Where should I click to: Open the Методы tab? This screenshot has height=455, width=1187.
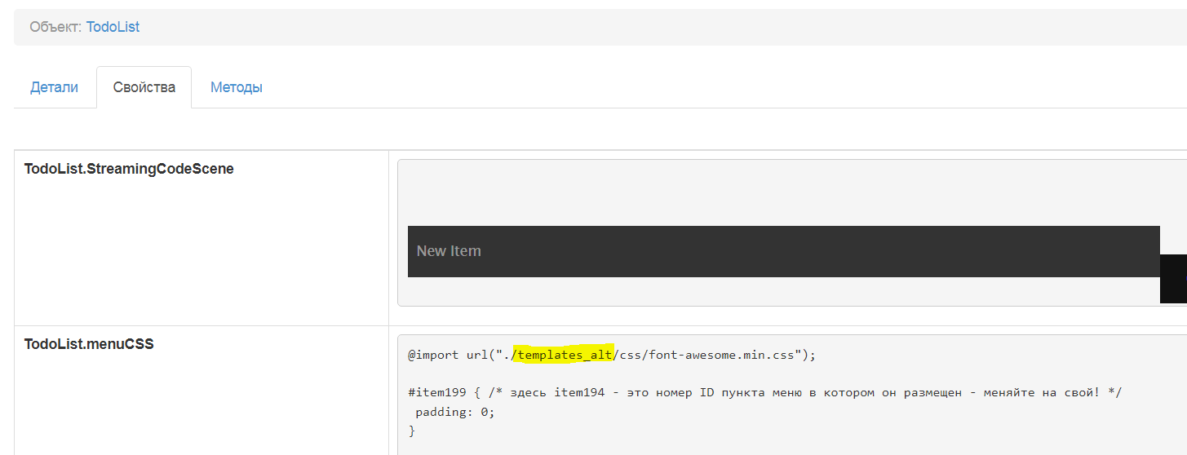pos(237,87)
